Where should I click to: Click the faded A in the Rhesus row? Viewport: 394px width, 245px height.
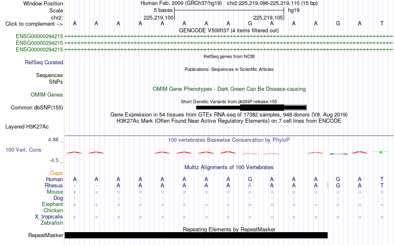(x=250, y=185)
